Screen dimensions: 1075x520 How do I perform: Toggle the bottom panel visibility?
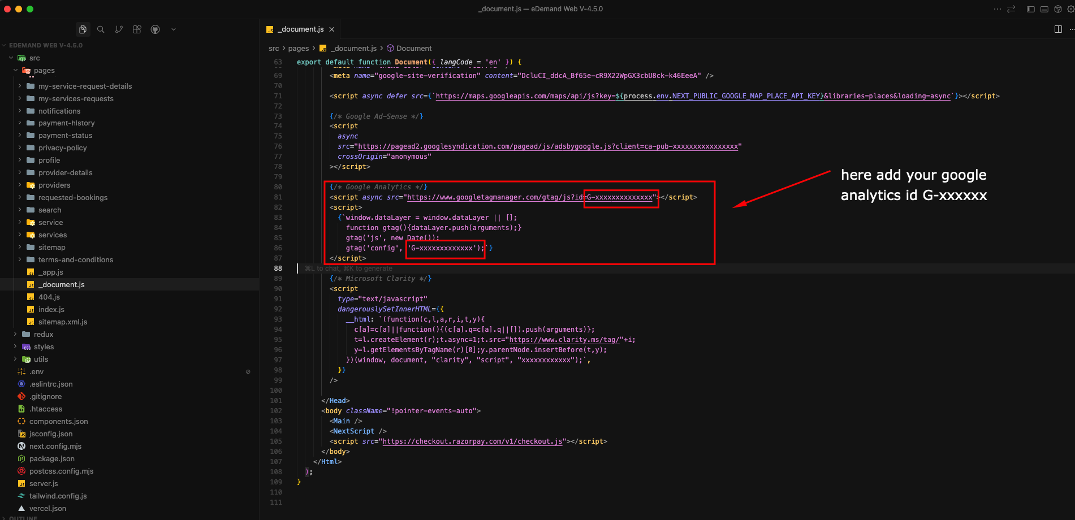1043,8
